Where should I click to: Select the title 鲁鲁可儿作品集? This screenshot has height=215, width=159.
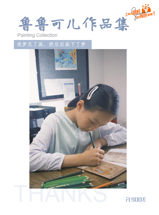(74, 24)
